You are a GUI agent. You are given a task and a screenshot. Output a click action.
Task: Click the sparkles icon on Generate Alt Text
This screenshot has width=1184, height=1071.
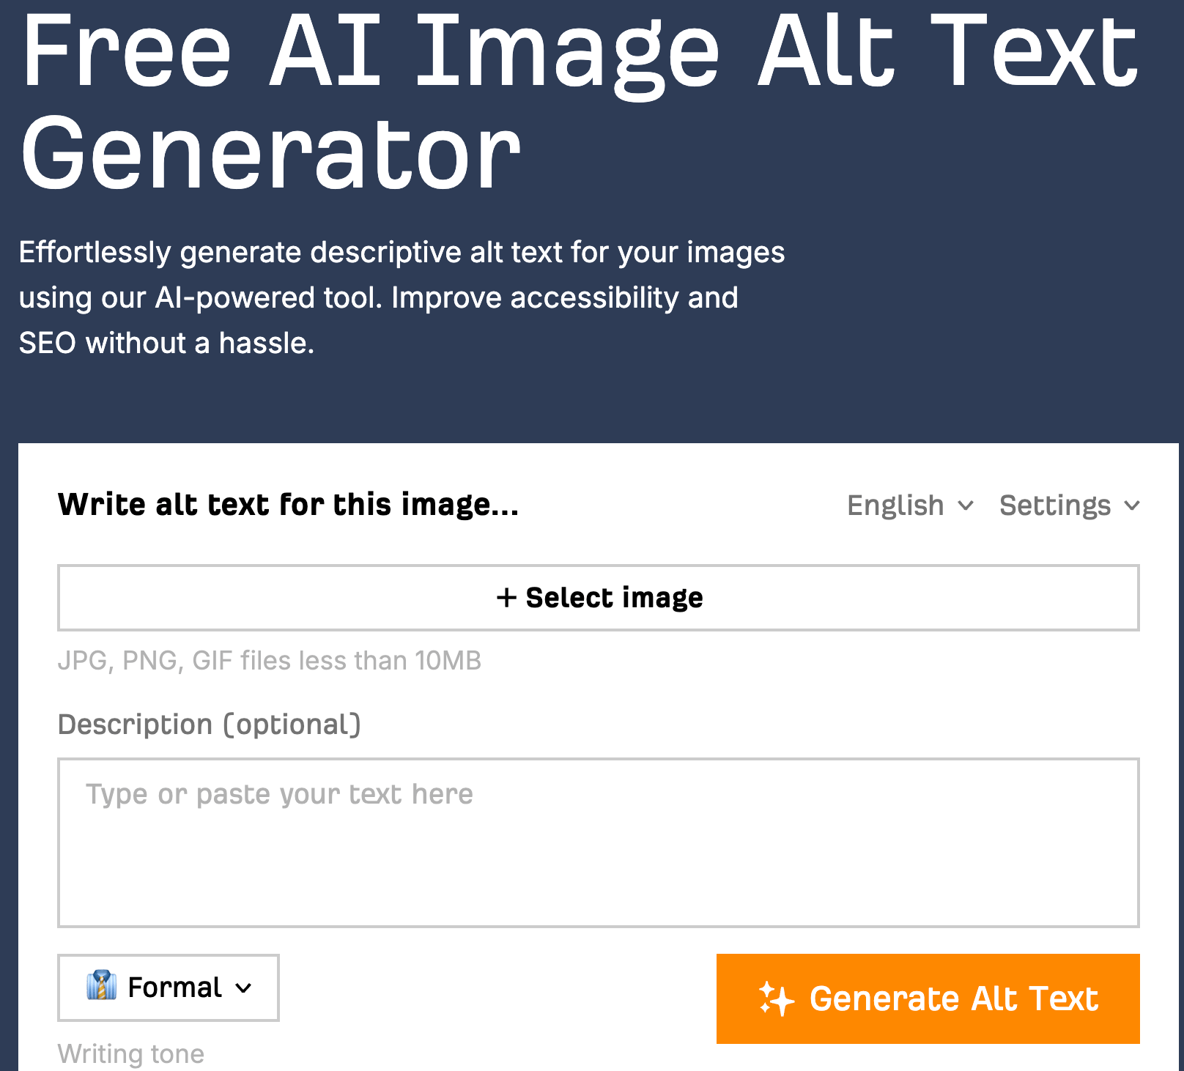coord(776,998)
